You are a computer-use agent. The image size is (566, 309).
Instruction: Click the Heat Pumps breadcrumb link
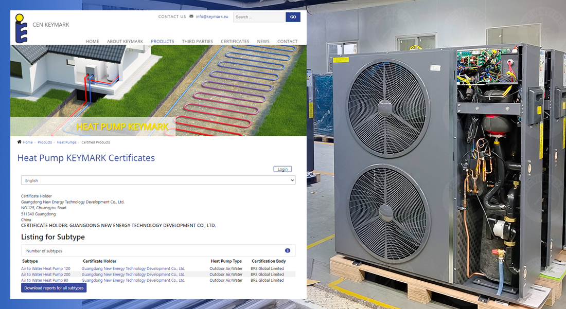click(66, 142)
